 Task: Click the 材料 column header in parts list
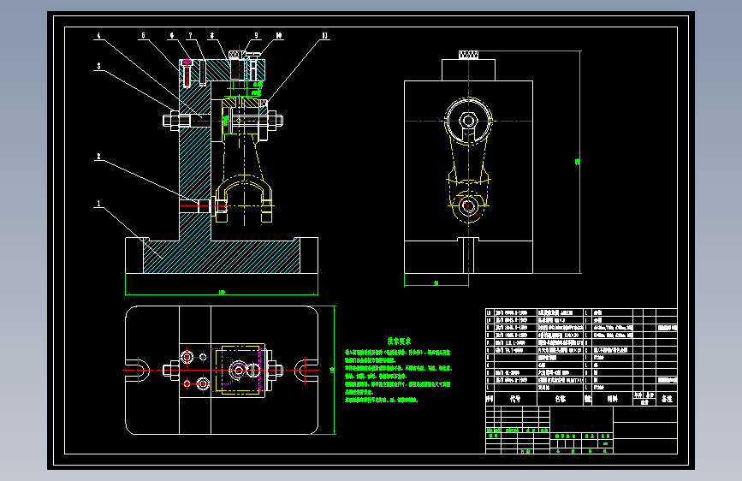pos(612,399)
